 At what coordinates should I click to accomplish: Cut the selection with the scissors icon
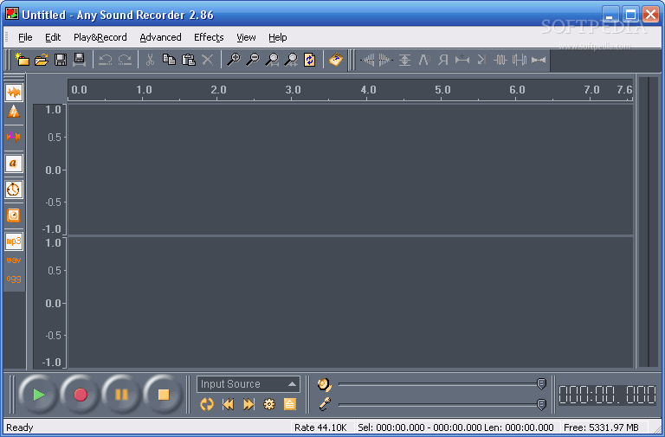click(150, 60)
